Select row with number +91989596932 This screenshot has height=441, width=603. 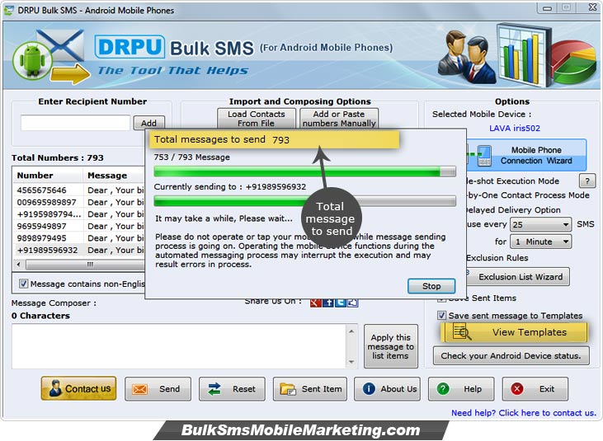79,250
